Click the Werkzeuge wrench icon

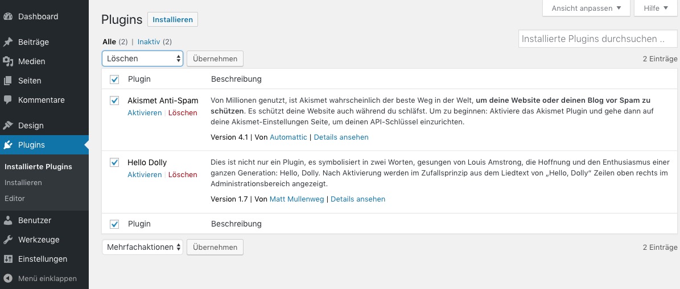coord(8,240)
